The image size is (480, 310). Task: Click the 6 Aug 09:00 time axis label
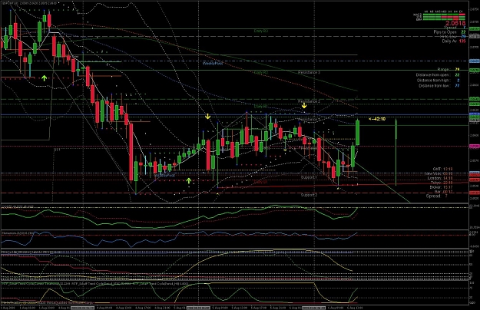336,308
